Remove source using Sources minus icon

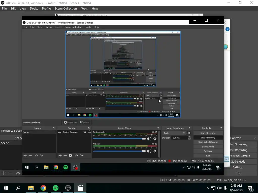pyautogui.click(x=65, y=155)
